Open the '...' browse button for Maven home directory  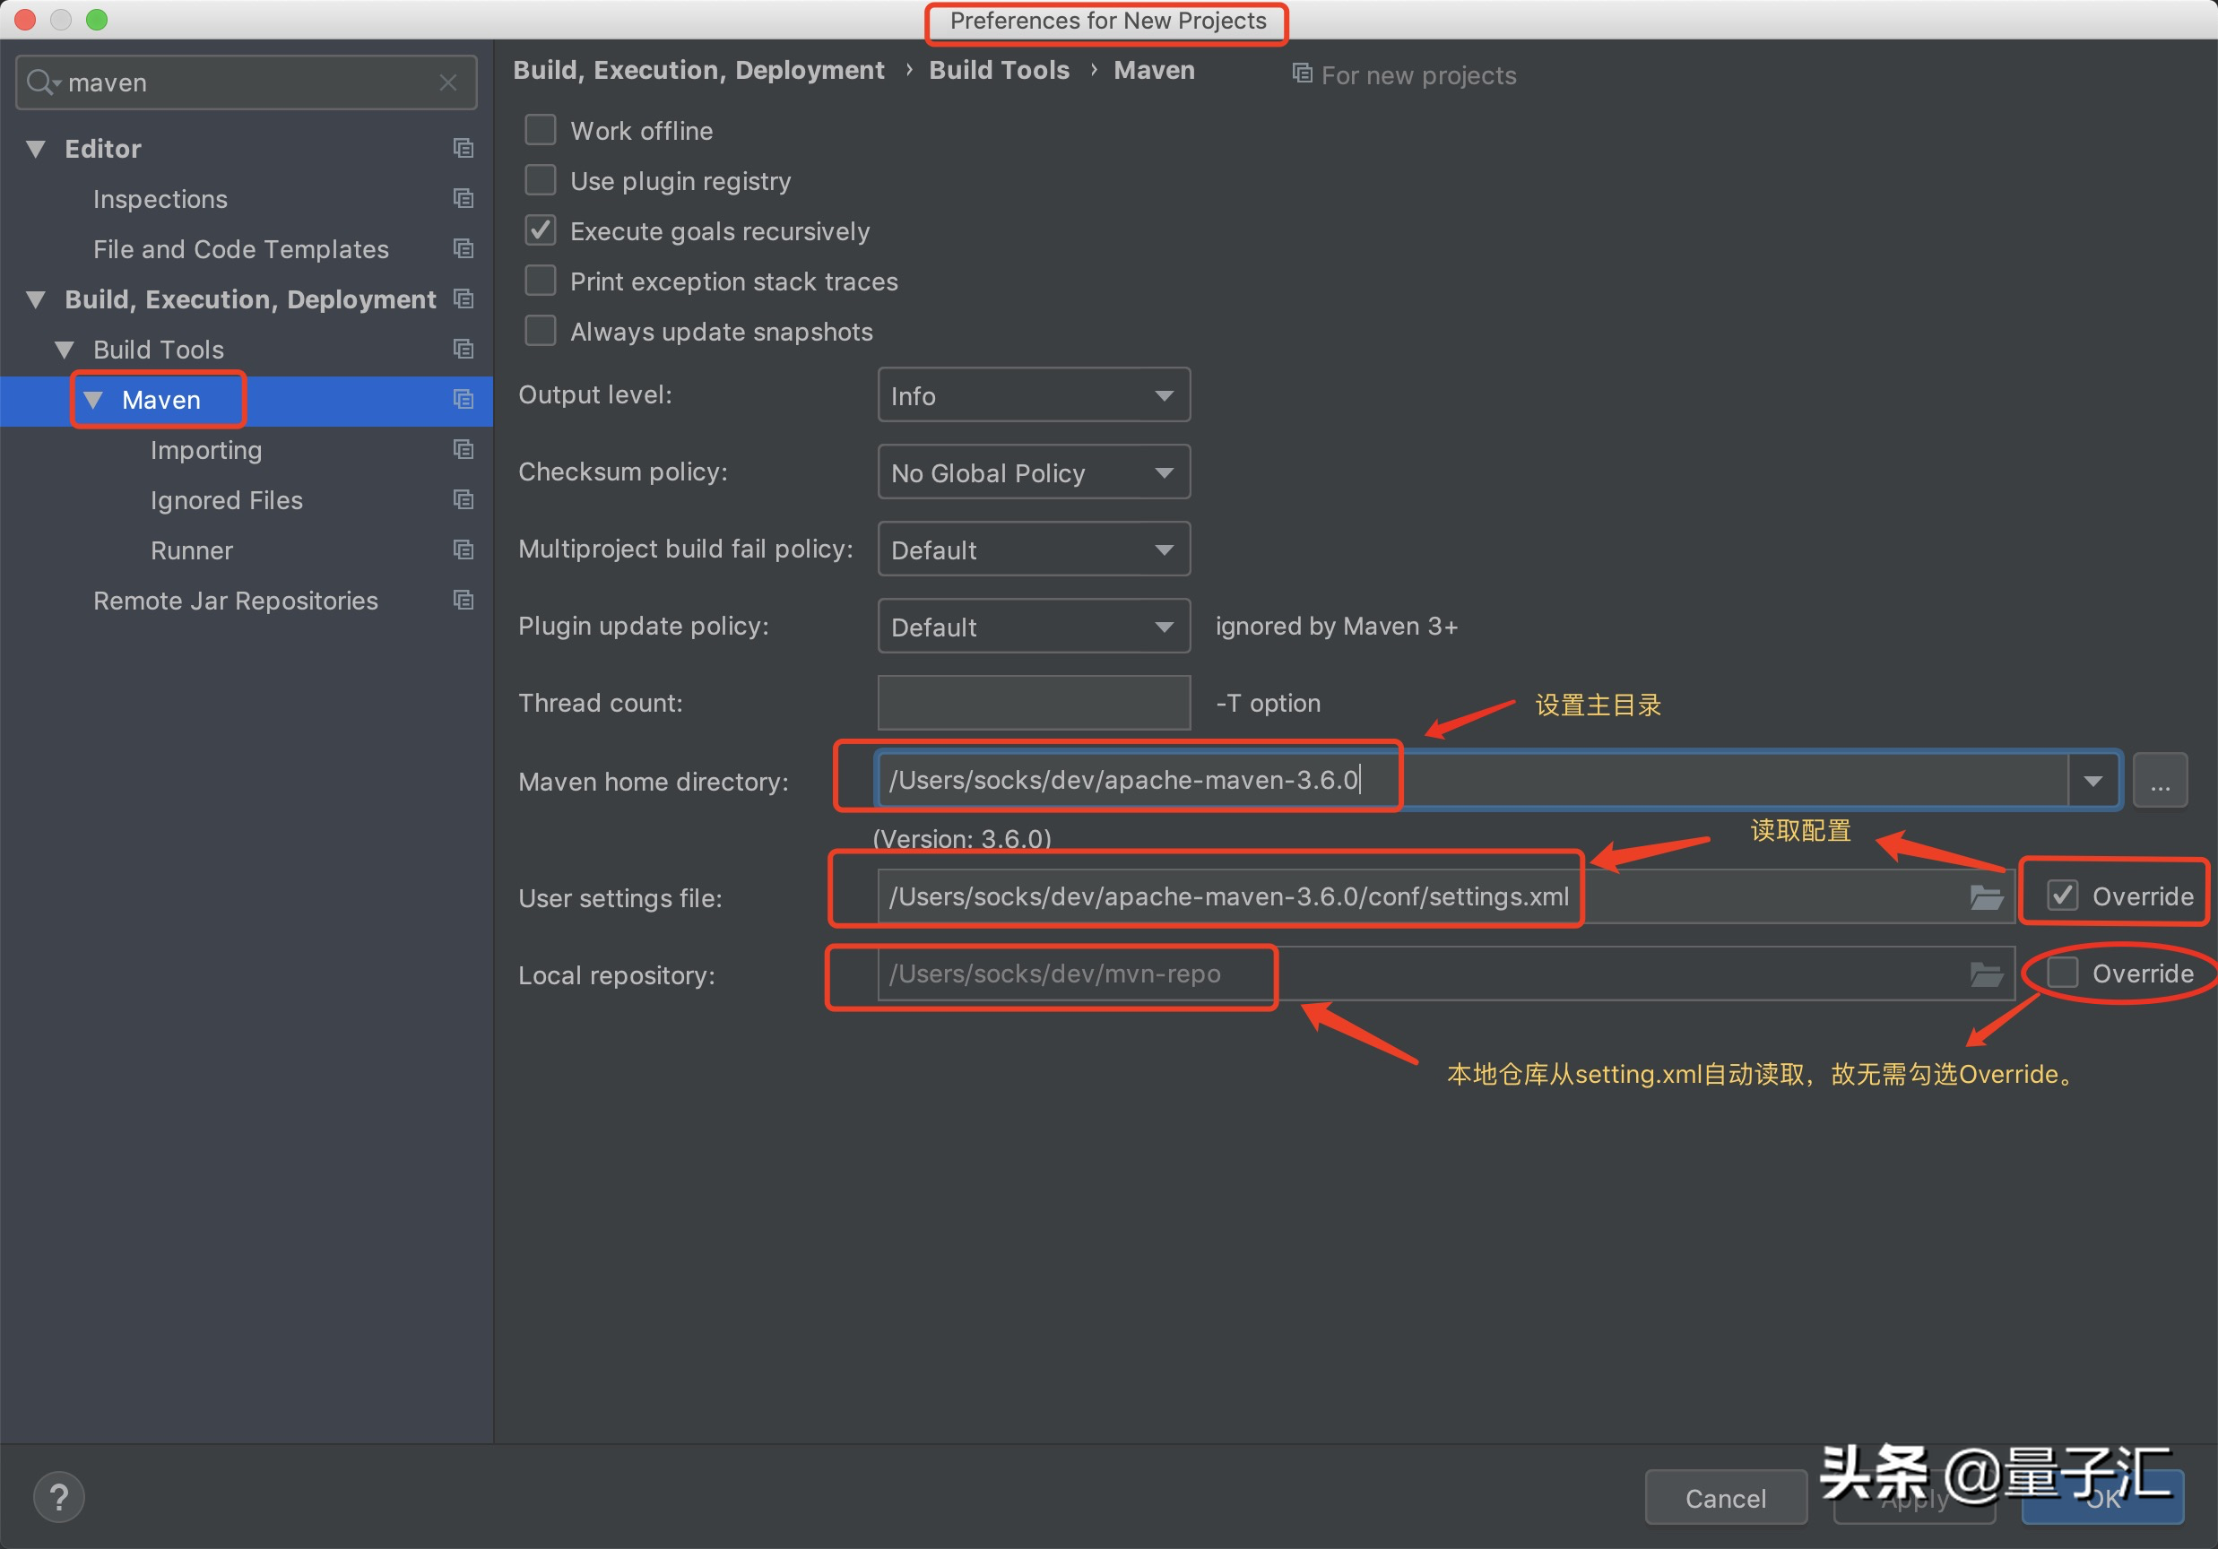click(x=2161, y=779)
